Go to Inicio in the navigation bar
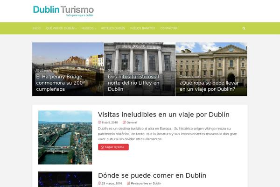This screenshot has width=280, height=187. coord(37,28)
